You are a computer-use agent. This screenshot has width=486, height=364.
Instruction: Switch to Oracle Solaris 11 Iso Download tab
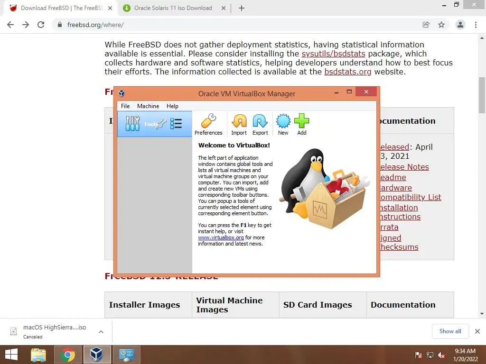point(173,8)
